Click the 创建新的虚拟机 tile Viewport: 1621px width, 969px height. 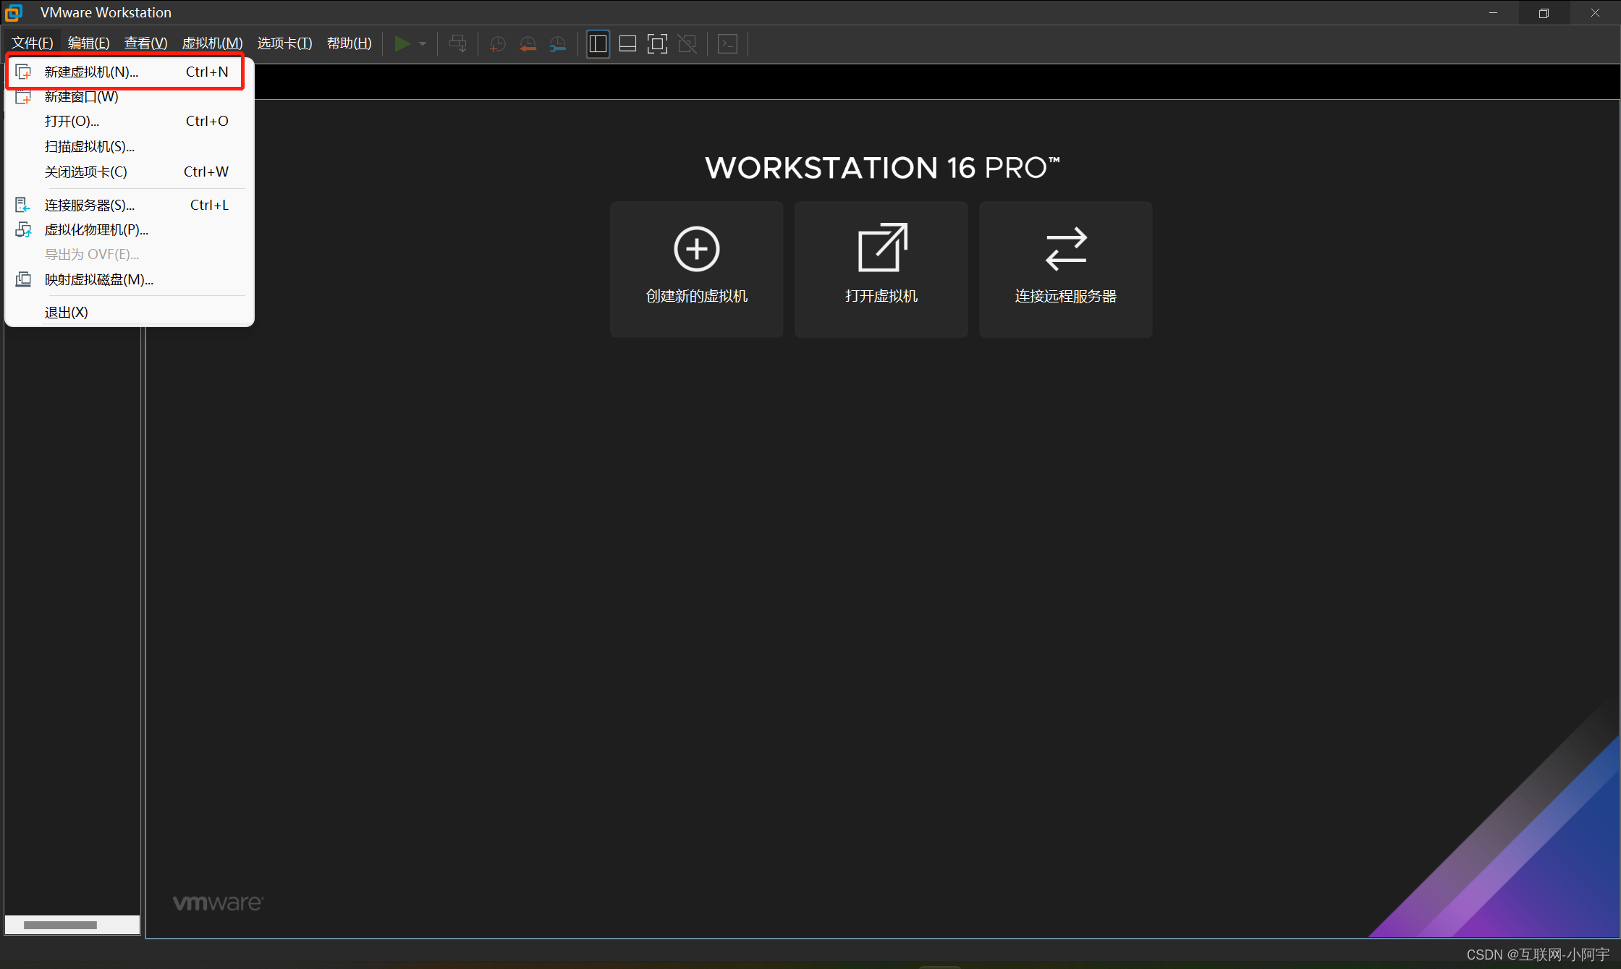696,268
